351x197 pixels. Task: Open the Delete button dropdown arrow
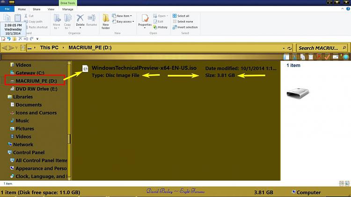tap(80, 28)
